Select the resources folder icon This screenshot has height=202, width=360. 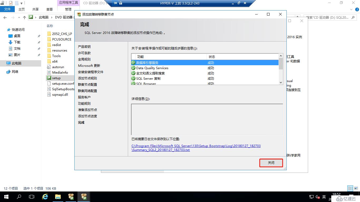49,50
